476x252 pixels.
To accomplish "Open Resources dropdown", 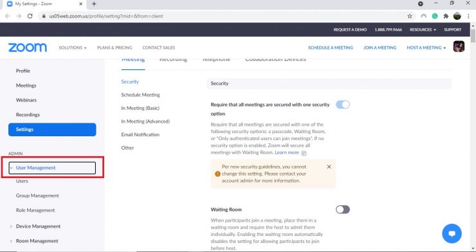I will [423, 30].
